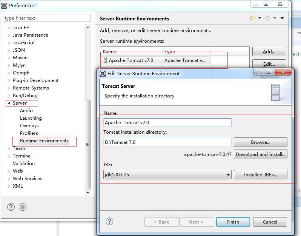Expand the JavaScript tree node
The width and height of the screenshot is (301, 236).
point(9,43)
